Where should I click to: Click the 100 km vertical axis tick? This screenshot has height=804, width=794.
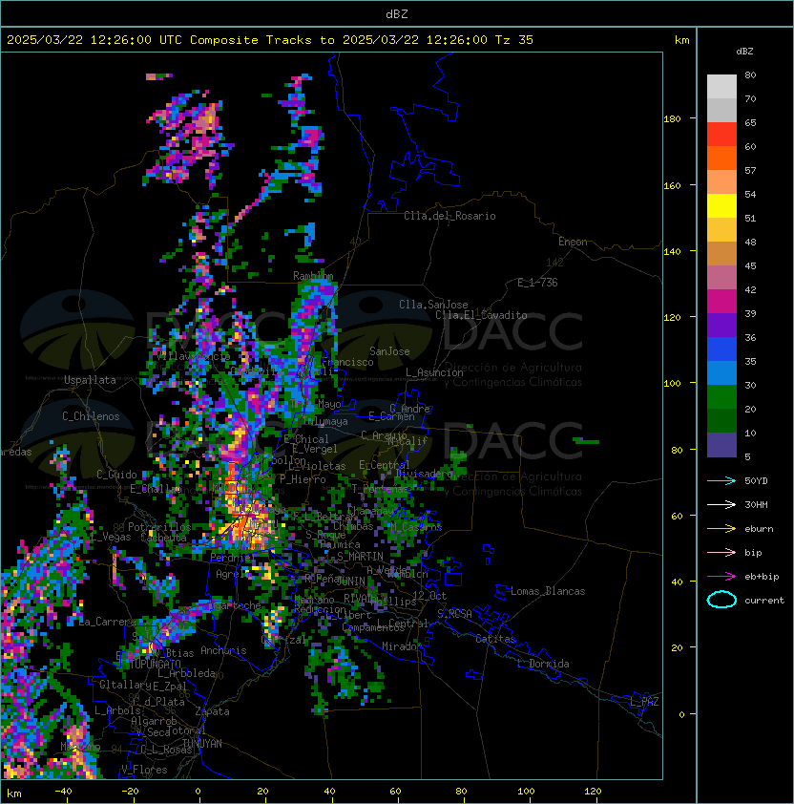click(672, 384)
